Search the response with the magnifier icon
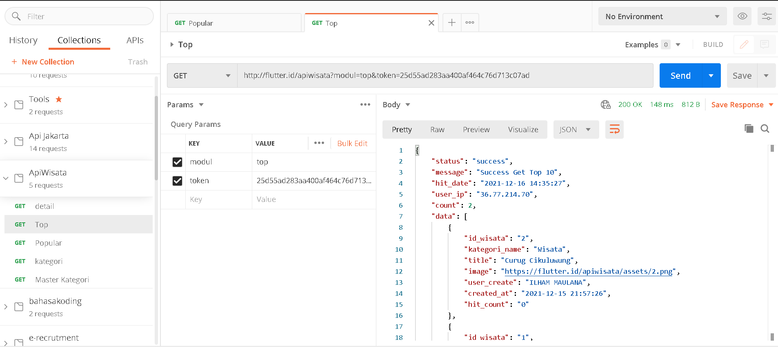The height and width of the screenshot is (348, 778). [765, 129]
